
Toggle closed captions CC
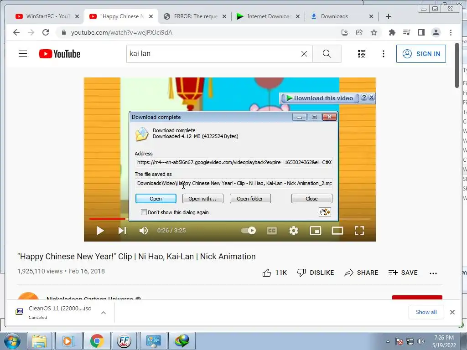tap(272, 231)
